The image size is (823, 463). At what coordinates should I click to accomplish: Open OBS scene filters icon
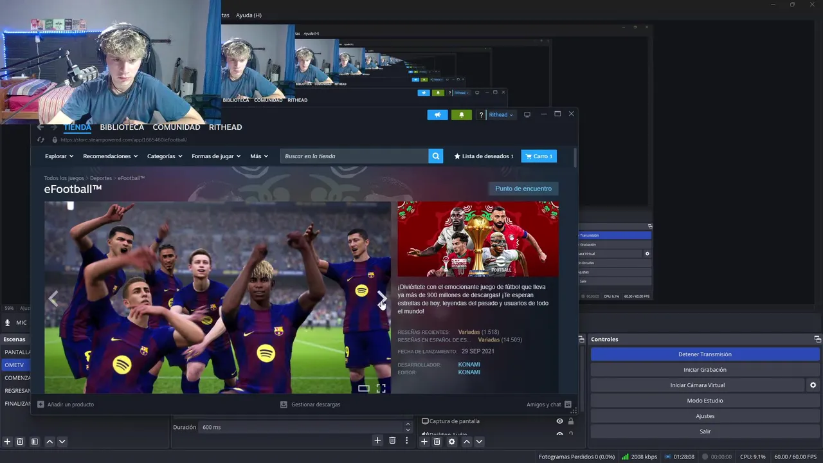tap(35, 441)
